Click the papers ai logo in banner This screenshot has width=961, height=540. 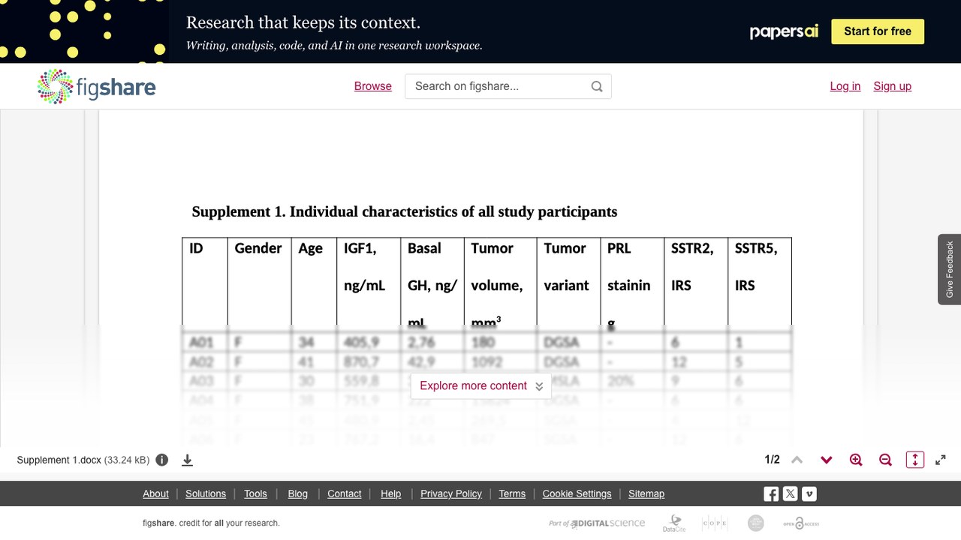pos(784,31)
